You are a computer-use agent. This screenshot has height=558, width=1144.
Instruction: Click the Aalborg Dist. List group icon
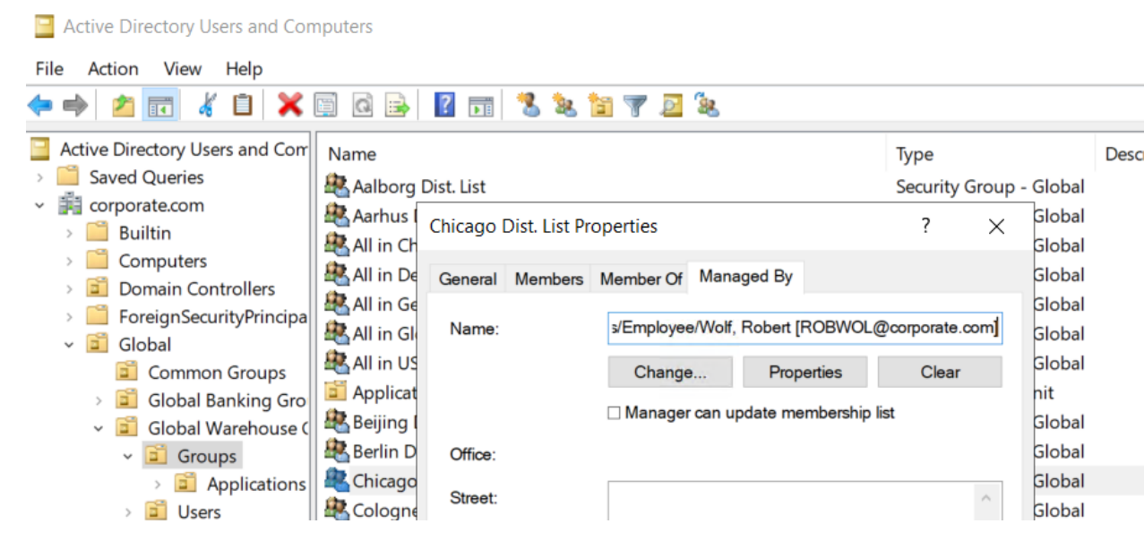coord(337,185)
